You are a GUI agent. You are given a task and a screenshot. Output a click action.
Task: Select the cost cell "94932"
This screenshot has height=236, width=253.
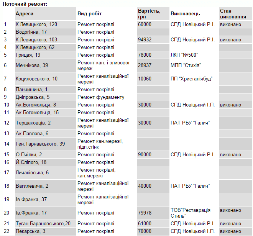click(x=145, y=40)
